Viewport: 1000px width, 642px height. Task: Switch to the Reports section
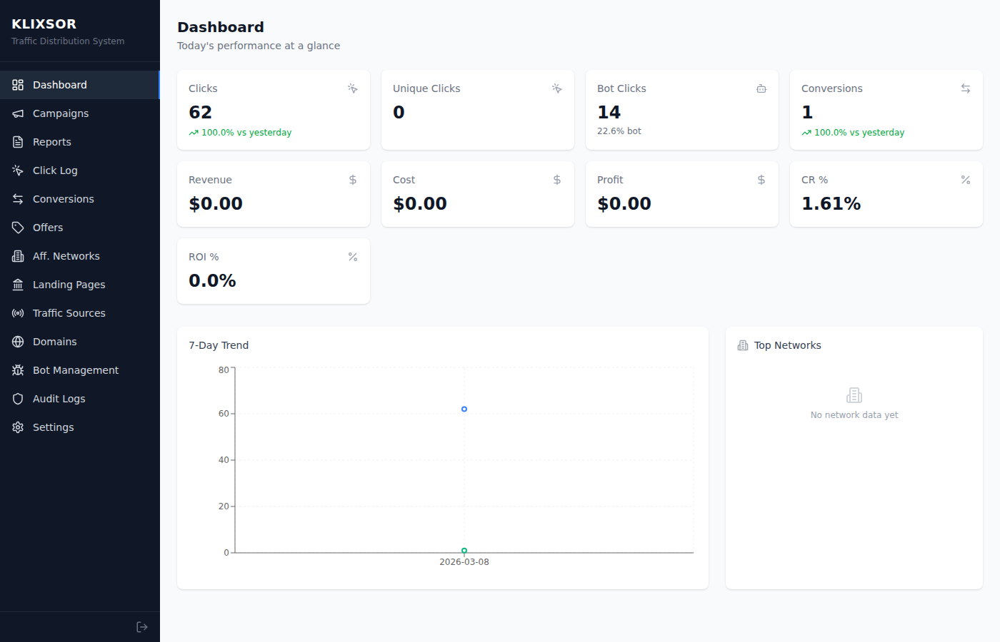[x=51, y=141]
